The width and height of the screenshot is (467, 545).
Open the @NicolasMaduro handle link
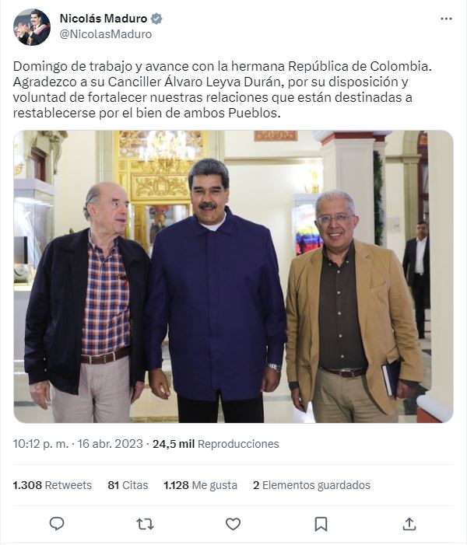[x=106, y=34]
